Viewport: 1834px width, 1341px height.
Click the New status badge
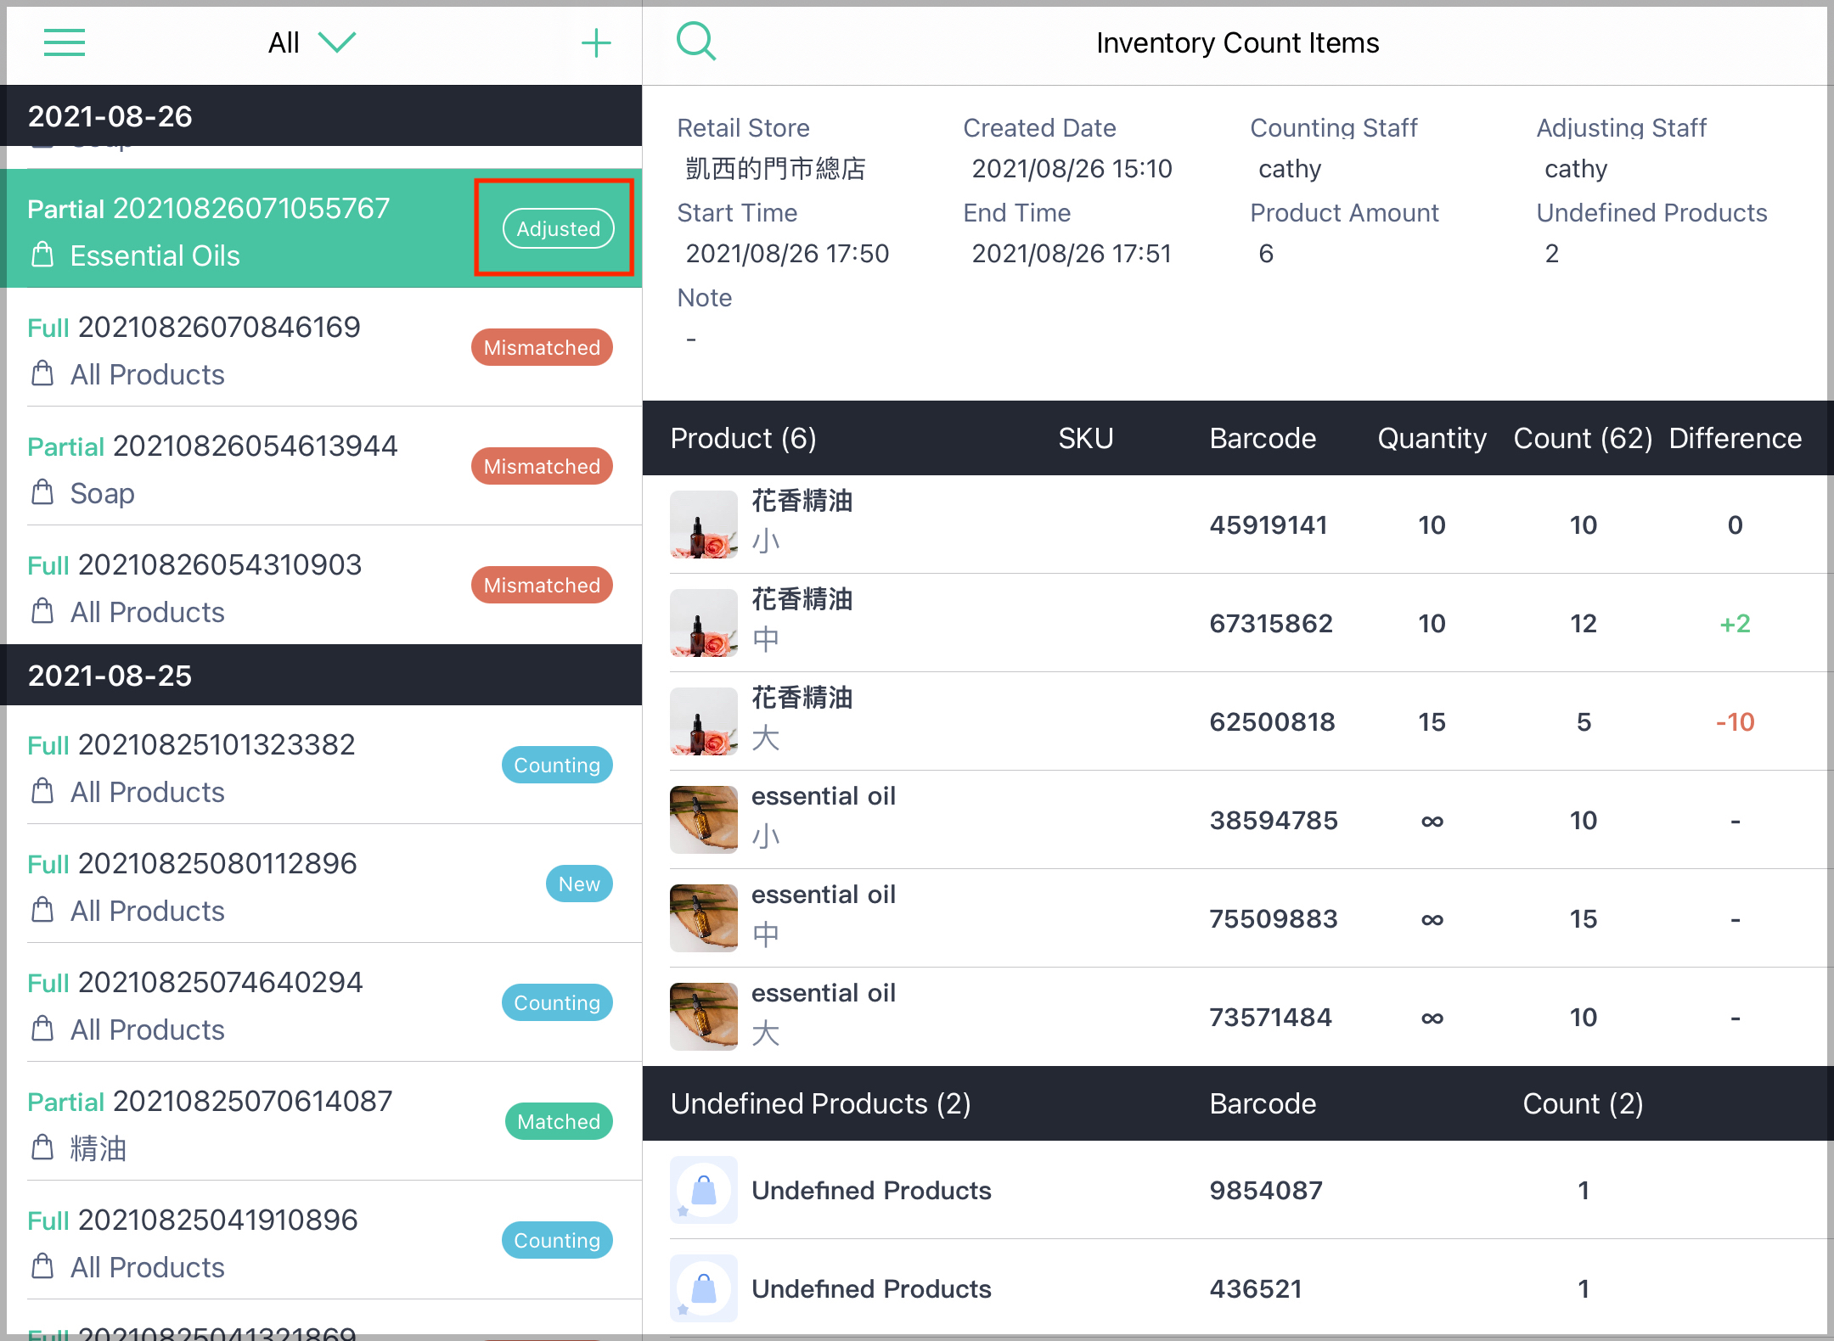tap(579, 884)
